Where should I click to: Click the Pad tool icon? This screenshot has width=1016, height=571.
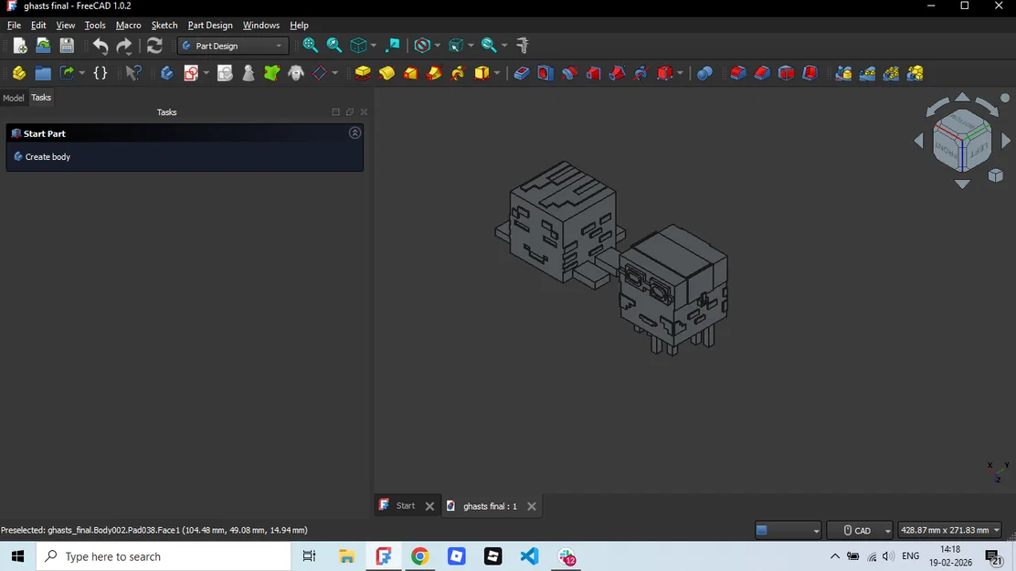(x=363, y=73)
